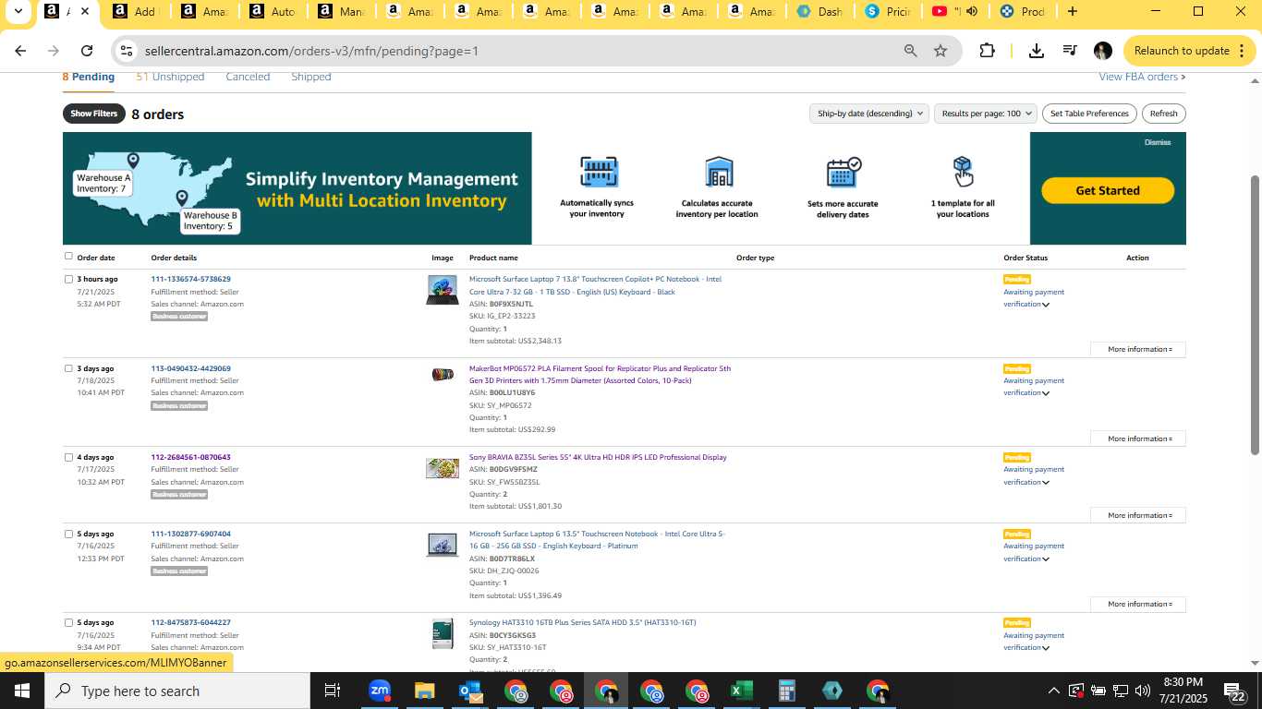Open Task View on the taskbar
This screenshot has height=709, width=1262.
pyautogui.click(x=333, y=691)
